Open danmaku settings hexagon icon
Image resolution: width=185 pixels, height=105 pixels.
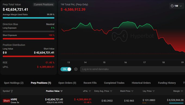(x=76, y=69)
